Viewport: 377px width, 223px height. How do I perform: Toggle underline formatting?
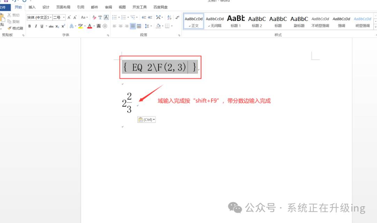[x=42, y=26]
